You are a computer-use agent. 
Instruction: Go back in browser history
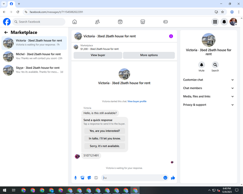point(4,12)
